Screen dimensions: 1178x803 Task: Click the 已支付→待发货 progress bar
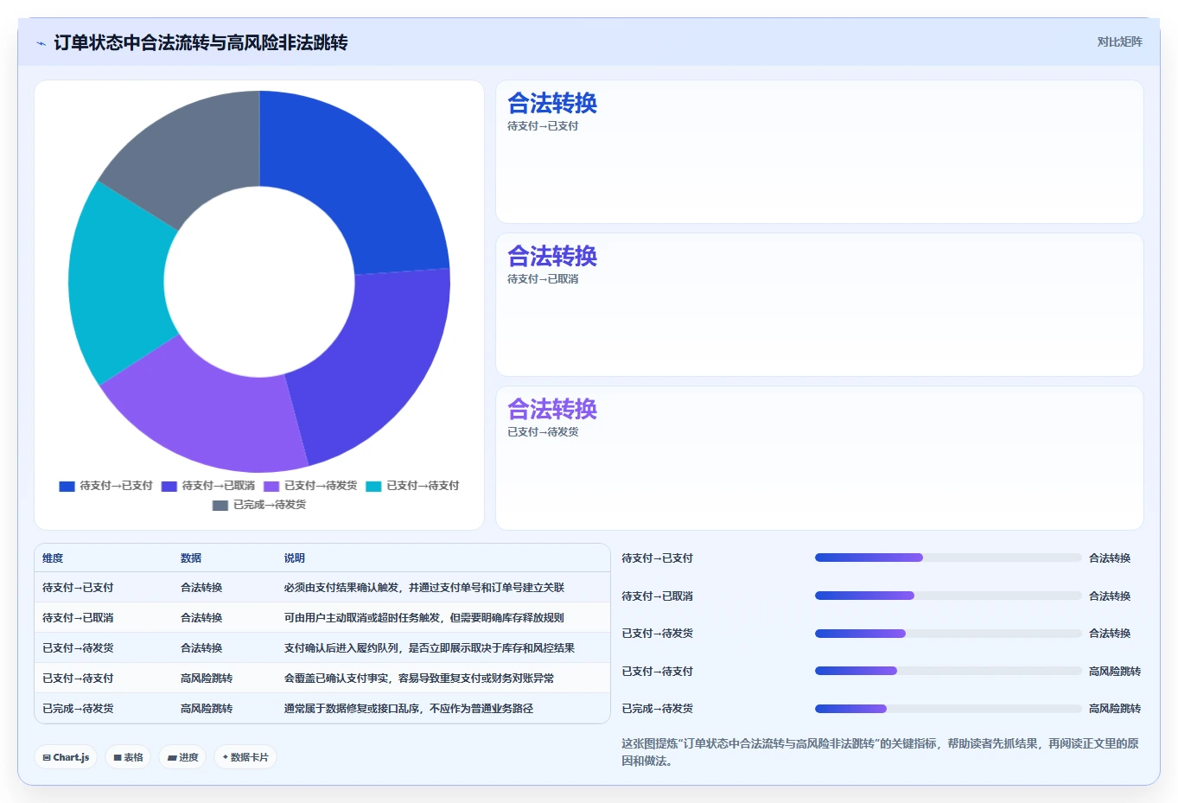point(948,634)
